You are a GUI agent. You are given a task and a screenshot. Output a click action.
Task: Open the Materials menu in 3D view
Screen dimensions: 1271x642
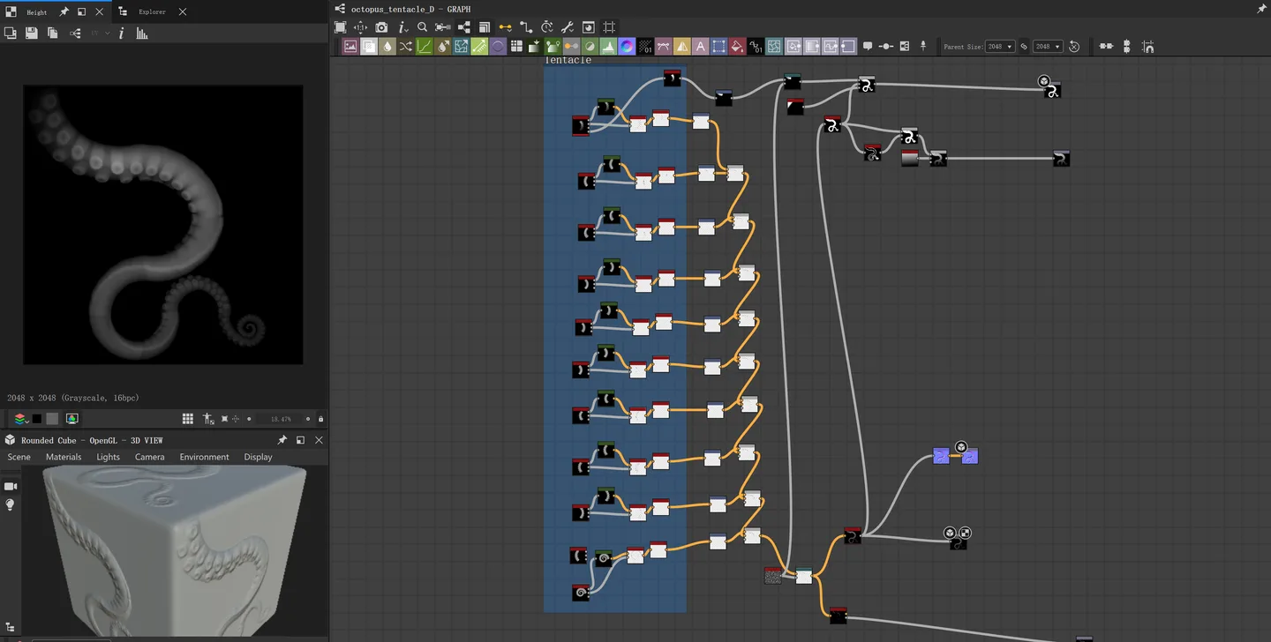pyautogui.click(x=64, y=457)
